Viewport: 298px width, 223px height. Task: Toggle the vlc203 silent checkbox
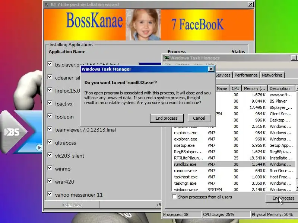[x=50, y=155]
